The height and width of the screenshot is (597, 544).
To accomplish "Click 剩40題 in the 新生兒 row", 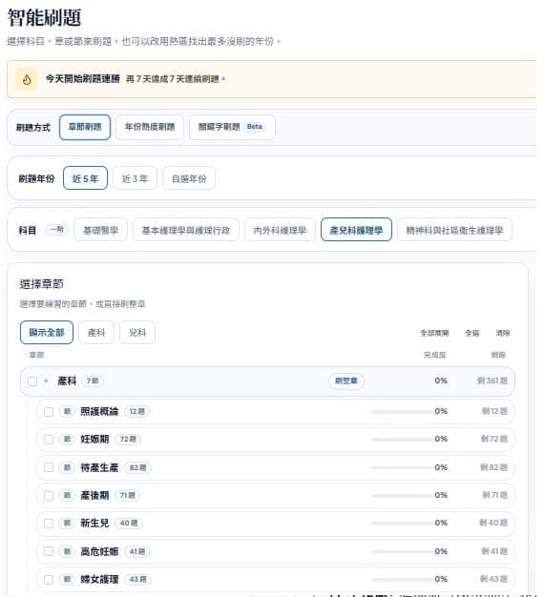I will (x=493, y=523).
